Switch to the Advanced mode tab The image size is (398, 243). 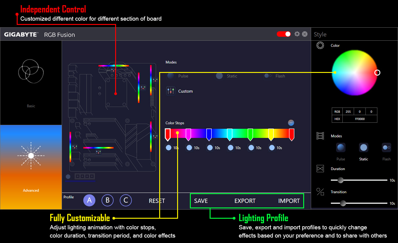click(31, 167)
